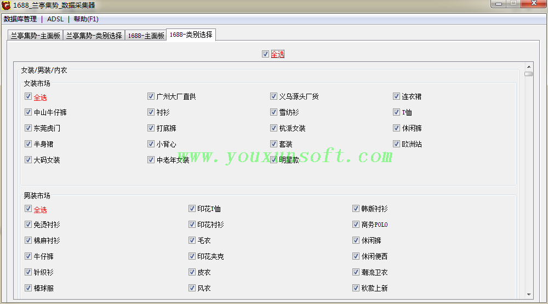Select the 1688-类别选择 tab
This screenshot has width=548, height=304.
click(x=191, y=35)
